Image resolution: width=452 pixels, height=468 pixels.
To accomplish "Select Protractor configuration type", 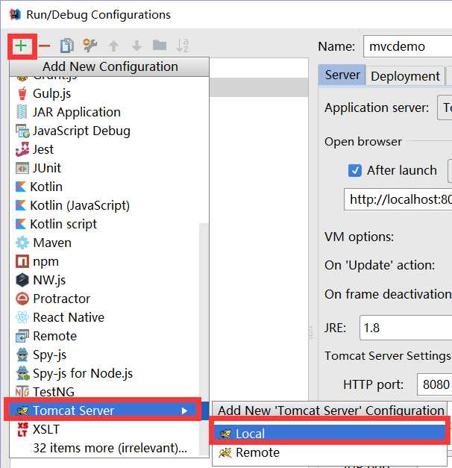I will 104,299.
